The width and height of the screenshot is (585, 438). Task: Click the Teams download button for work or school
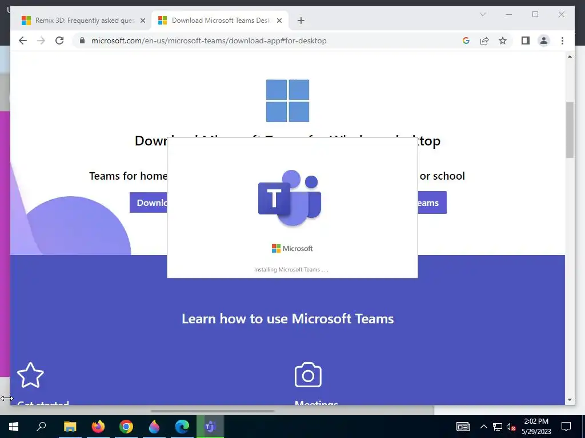click(x=432, y=202)
